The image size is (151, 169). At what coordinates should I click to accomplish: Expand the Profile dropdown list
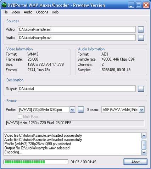(72, 109)
